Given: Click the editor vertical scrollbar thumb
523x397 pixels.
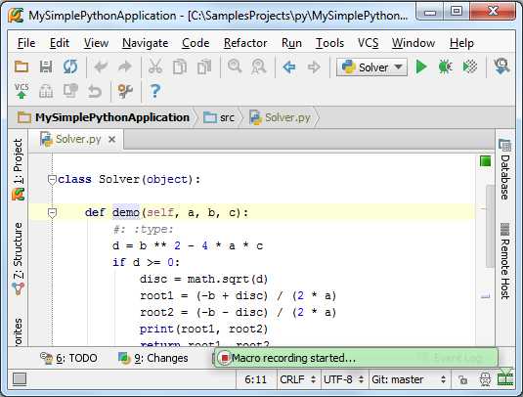Looking at the screenshot, I should pos(490,226).
